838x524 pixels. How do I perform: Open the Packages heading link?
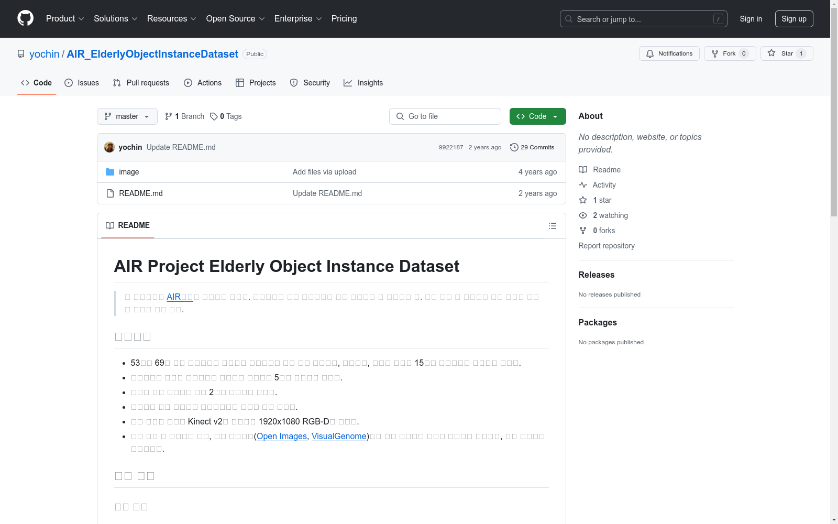pos(598,322)
